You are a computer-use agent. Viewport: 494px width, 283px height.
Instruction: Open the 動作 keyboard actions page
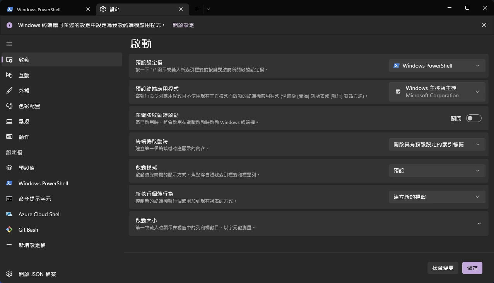coord(24,137)
